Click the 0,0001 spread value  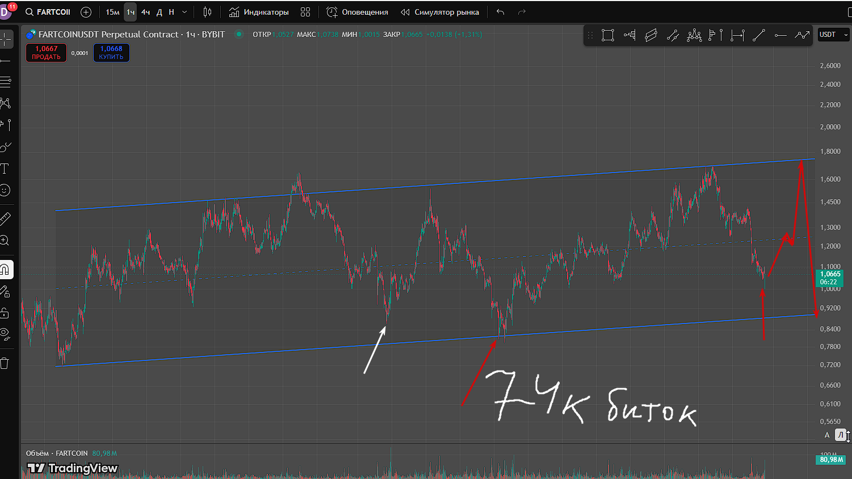[79, 53]
